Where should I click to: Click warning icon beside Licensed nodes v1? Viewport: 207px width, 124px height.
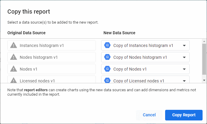14,80
